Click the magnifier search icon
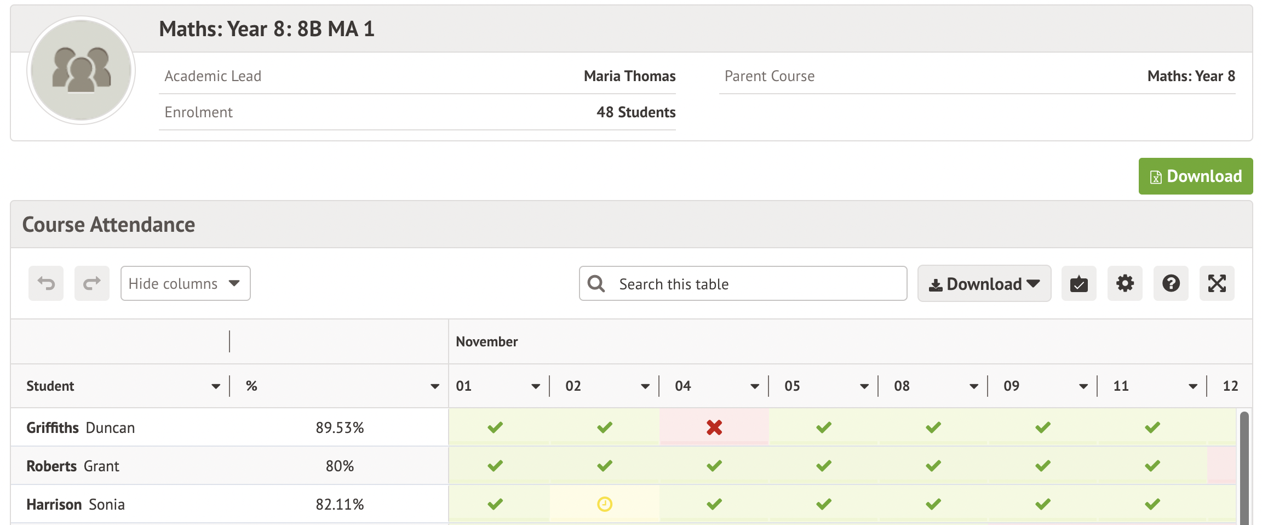Viewport: 1262px width, 525px height. tap(596, 284)
